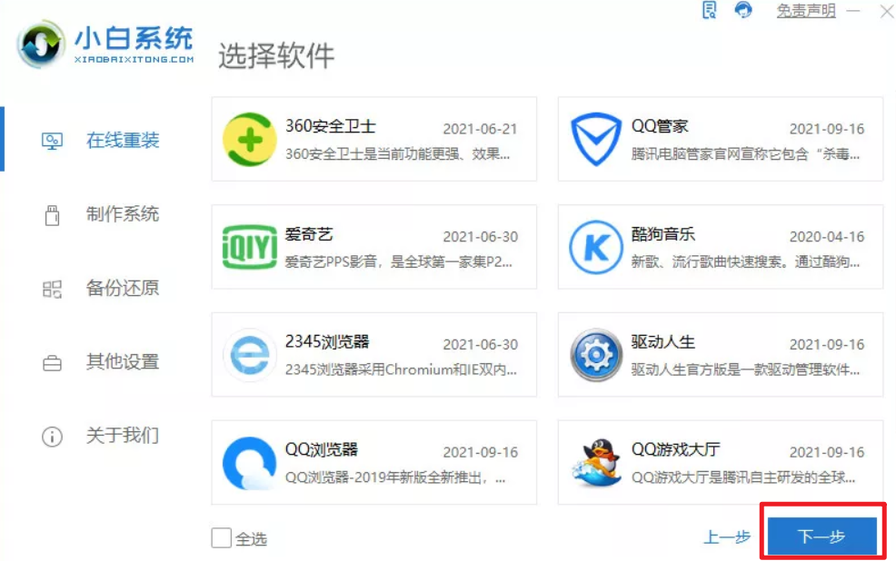Go to 备份还原 section
896x561 pixels.
pyautogui.click(x=122, y=289)
